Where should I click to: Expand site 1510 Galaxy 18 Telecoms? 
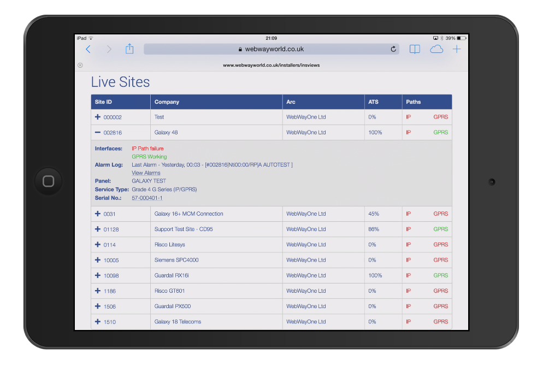(98, 322)
